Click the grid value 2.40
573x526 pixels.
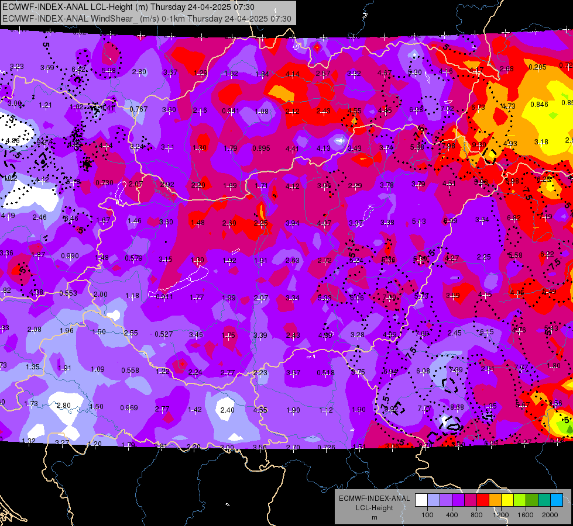tap(227, 410)
